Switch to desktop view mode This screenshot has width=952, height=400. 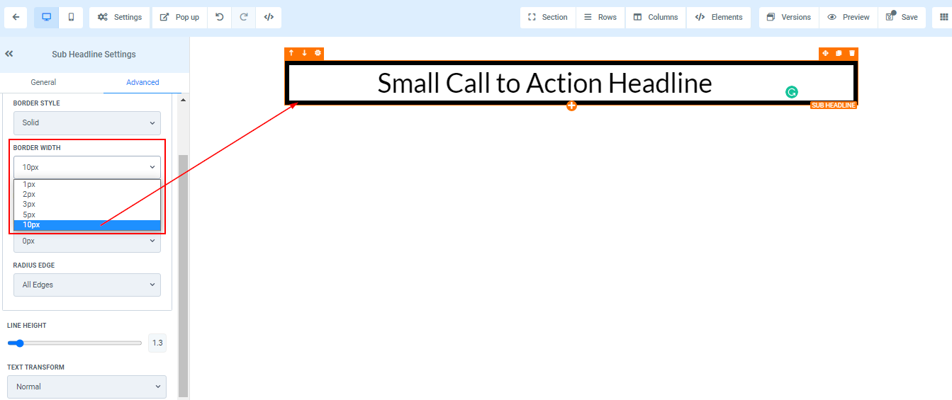click(47, 18)
